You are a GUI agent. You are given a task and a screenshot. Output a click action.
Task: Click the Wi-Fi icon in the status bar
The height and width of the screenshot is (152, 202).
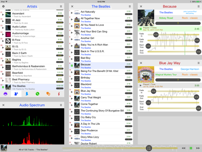(6, 1)
